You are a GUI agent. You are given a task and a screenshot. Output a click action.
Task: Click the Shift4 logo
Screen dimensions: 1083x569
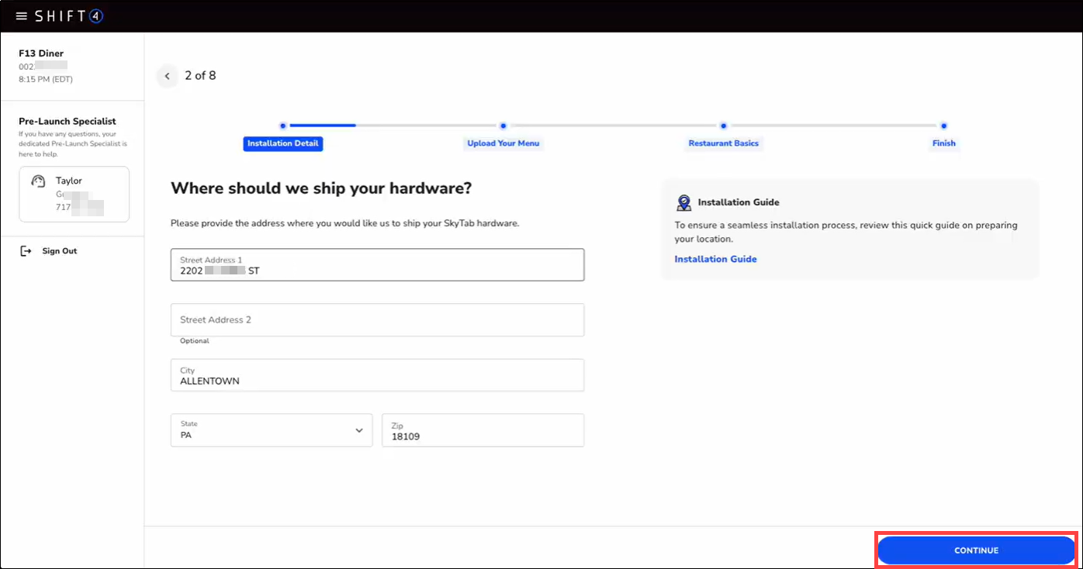[69, 16]
